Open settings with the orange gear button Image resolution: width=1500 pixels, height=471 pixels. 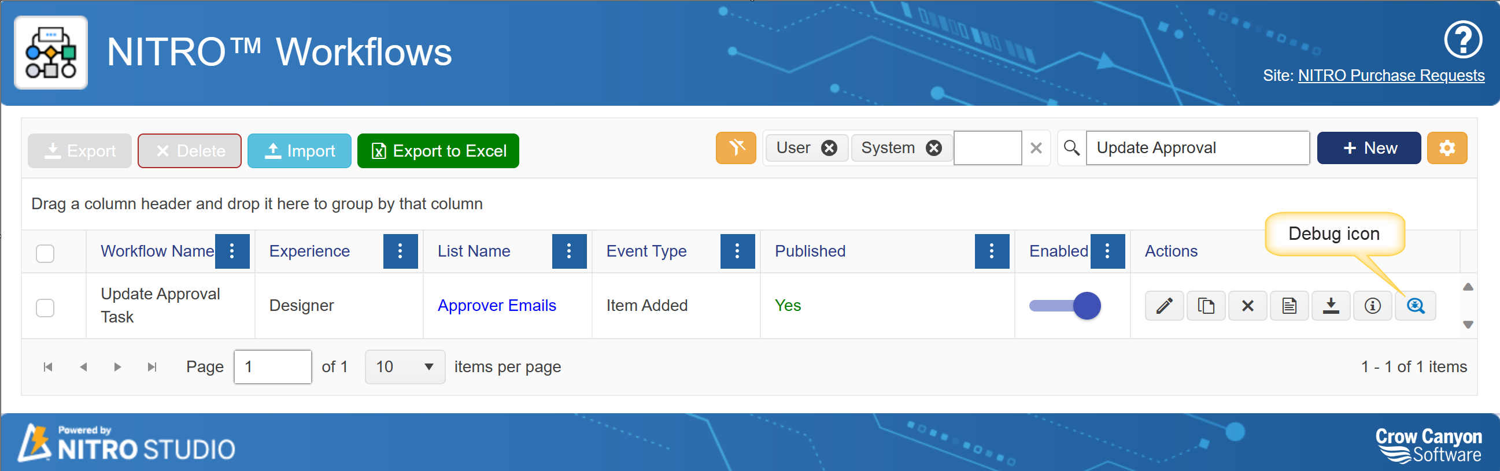click(1447, 148)
